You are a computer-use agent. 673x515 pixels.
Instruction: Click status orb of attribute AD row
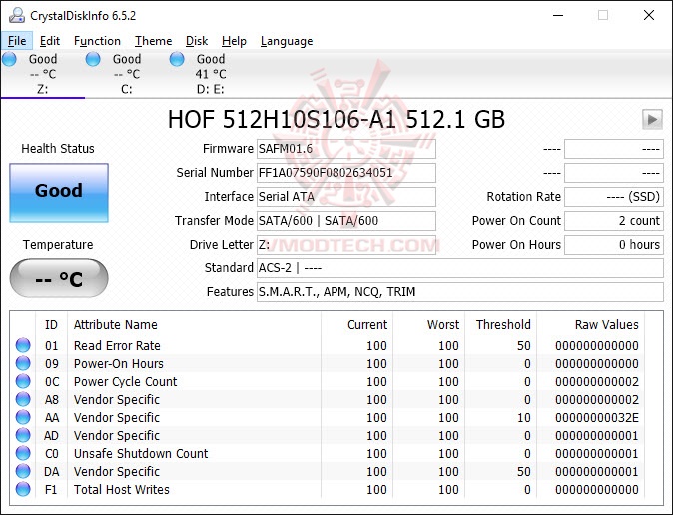coord(23,435)
